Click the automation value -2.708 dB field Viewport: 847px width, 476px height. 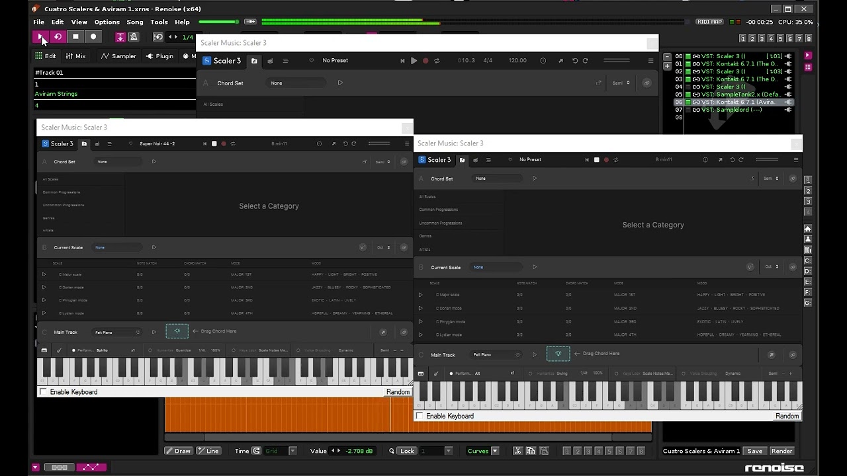[359, 451]
